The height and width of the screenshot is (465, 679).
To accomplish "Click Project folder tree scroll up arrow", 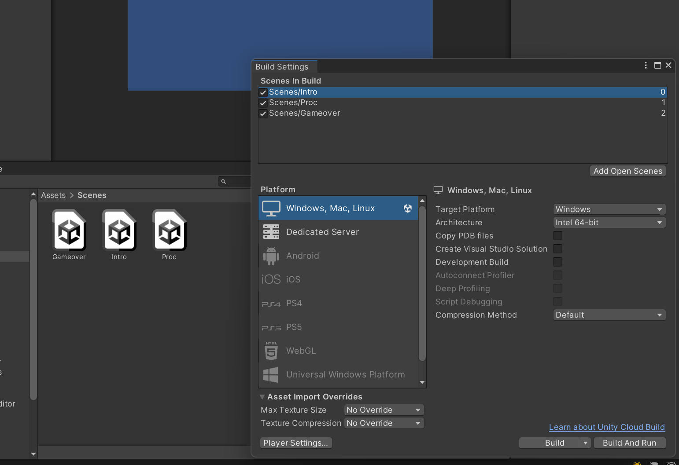I will tap(33, 194).
